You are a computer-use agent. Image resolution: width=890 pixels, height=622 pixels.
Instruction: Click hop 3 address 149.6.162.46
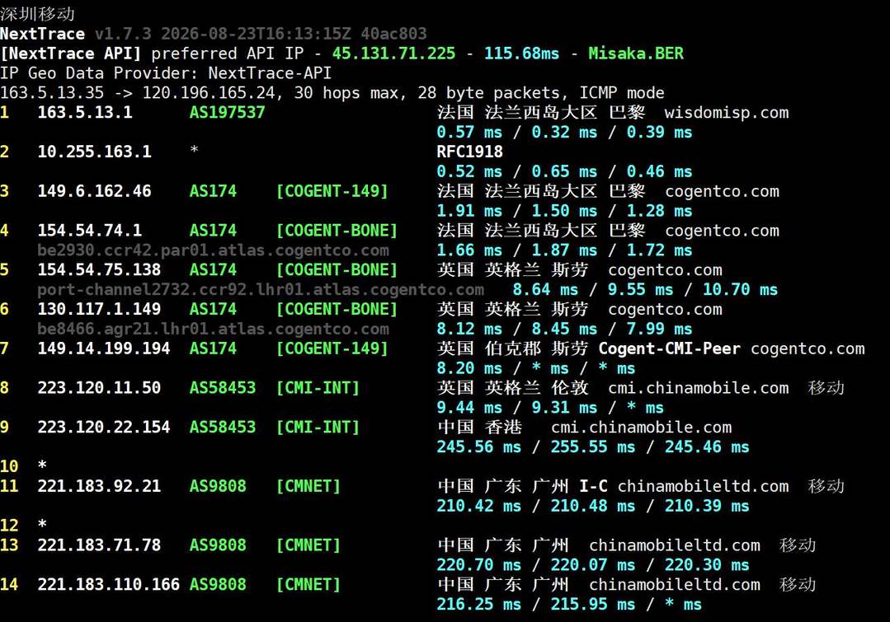pos(94,191)
